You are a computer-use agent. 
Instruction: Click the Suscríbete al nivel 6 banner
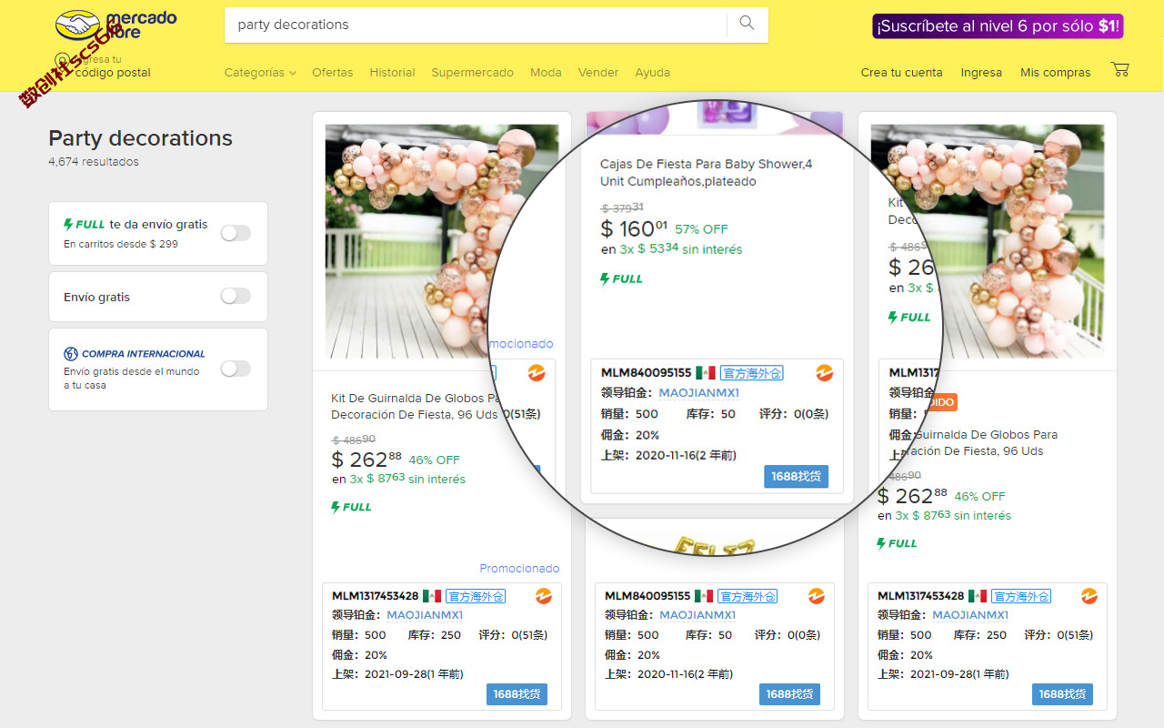(998, 25)
